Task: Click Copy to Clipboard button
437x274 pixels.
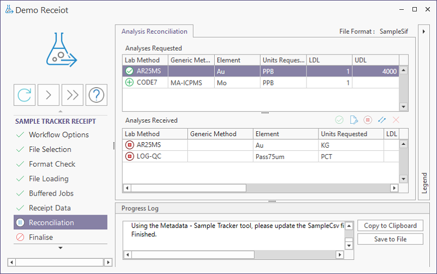Action: (390, 226)
